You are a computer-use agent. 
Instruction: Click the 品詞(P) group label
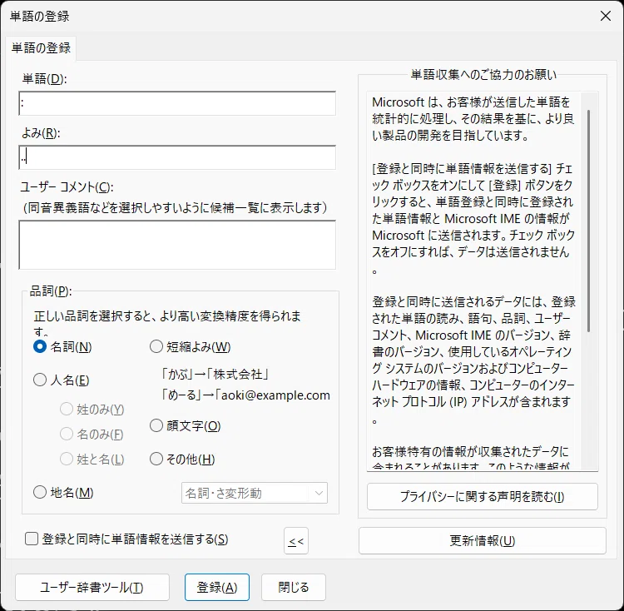(51, 291)
